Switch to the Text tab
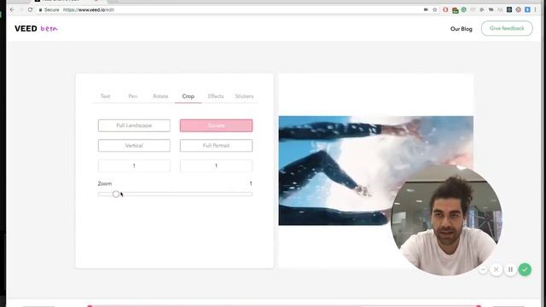 tap(105, 96)
